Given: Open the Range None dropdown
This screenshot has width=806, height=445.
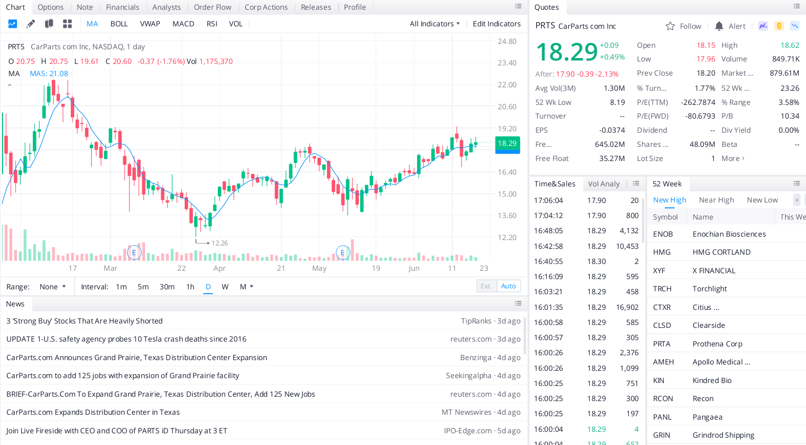Looking at the screenshot, I should pos(53,287).
